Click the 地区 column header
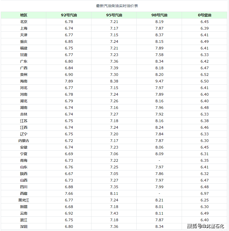This screenshot has height=231, width=229. click(24, 15)
